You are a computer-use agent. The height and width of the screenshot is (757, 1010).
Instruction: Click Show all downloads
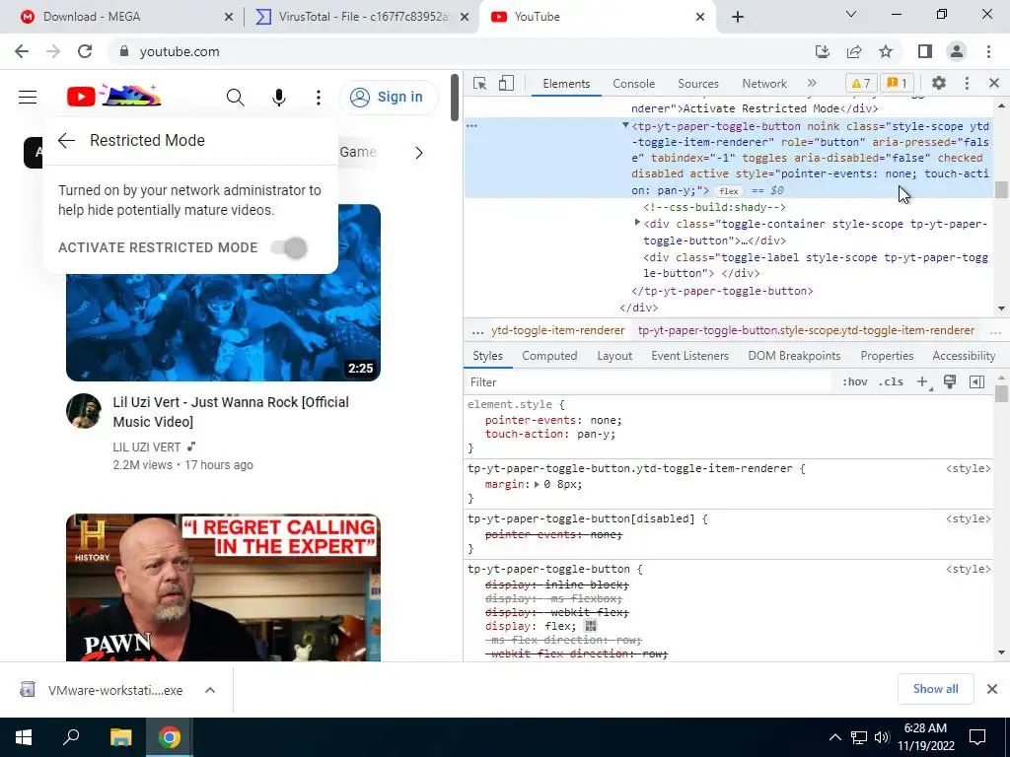pyautogui.click(x=935, y=689)
